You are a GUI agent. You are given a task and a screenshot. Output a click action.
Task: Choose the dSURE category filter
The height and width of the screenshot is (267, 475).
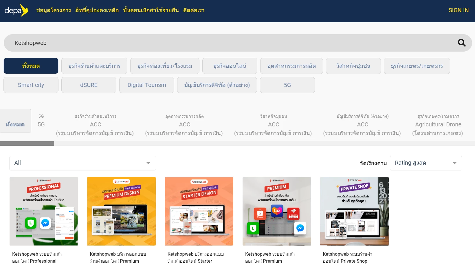(89, 85)
